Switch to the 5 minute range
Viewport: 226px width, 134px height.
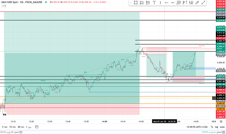[x=5, y=127]
